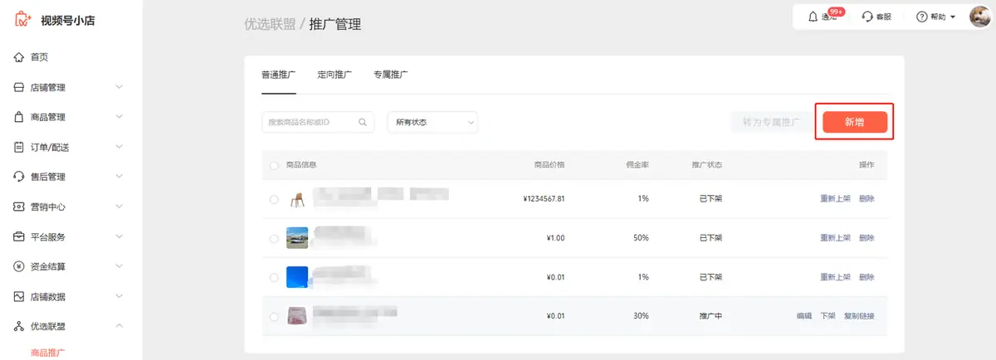Viewport: 996px width, 360px height.
Task: Open the blue product thumbnail
Action: coord(297,277)
